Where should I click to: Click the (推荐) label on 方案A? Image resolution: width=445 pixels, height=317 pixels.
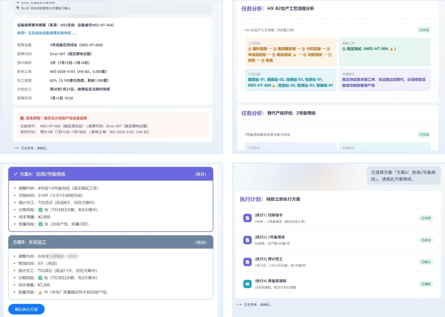click(201, 174)
